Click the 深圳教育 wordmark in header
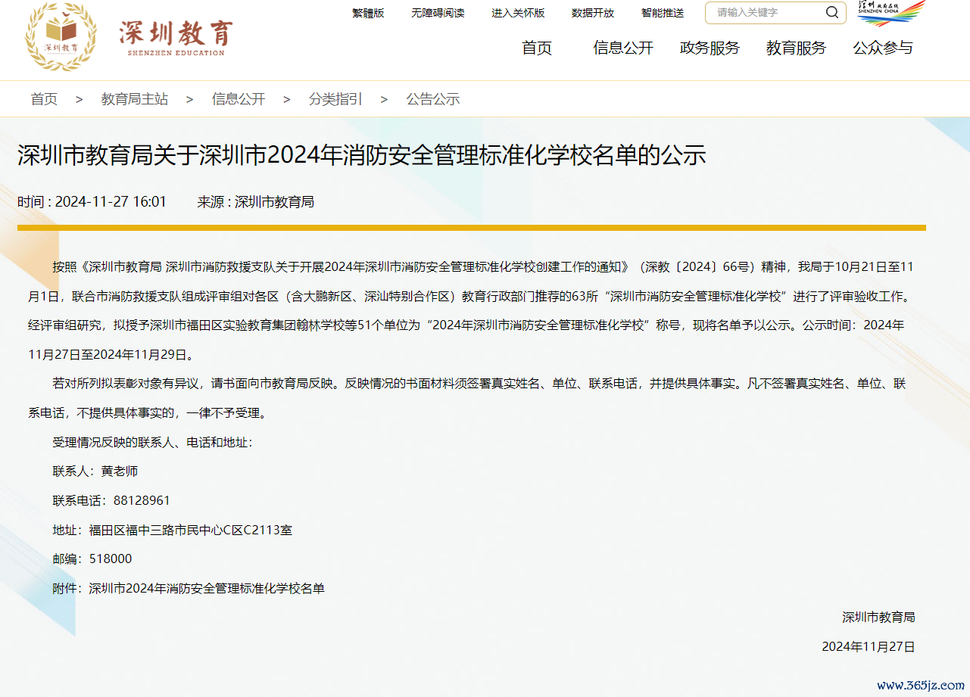The image size is (970, 697). point(175,36)
